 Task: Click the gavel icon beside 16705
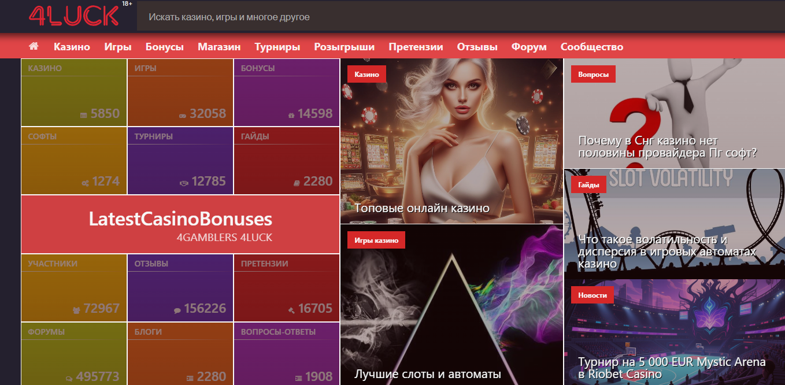[291, 310]
